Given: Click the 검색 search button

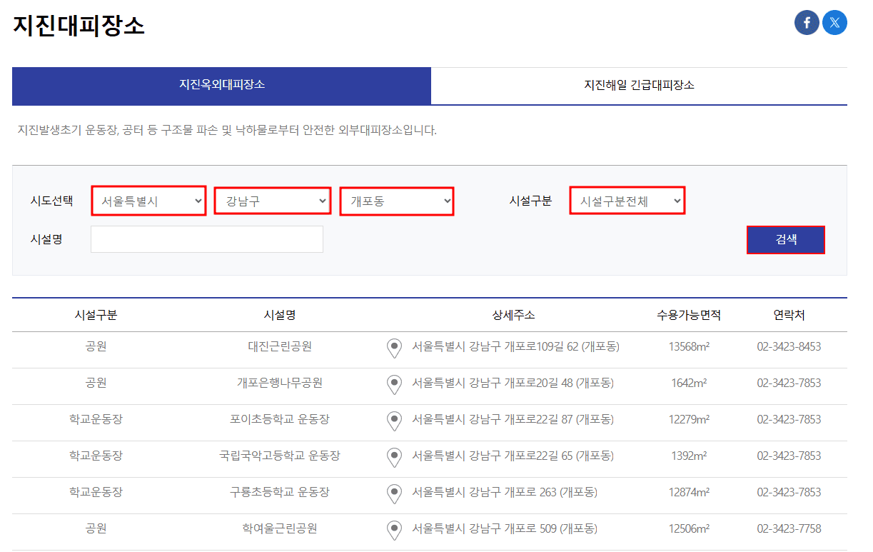Looking at the screenshot, I should coord(786,240).
